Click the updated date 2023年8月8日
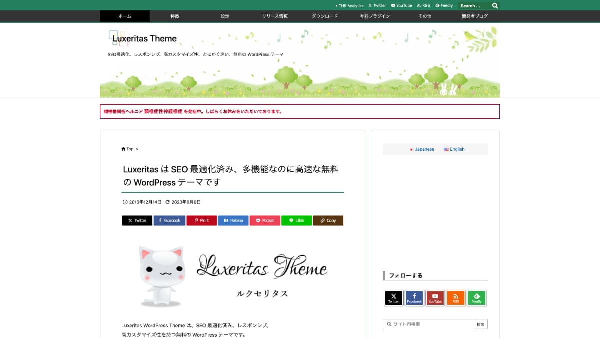Image resolution: width=600 pixels, height=338 pixels. 186,202
